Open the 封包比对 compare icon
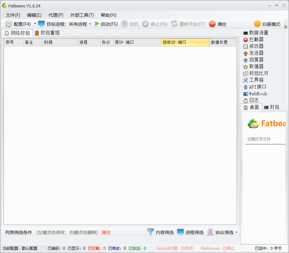The image size is (289, 253). (246, 74)
